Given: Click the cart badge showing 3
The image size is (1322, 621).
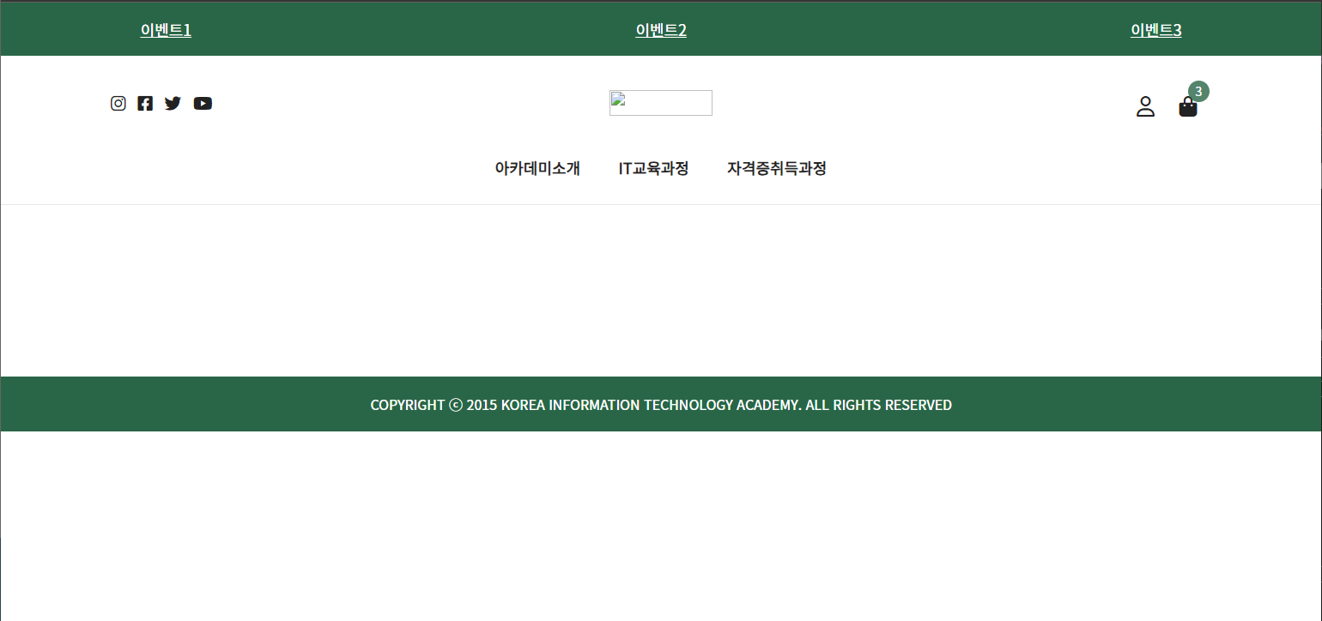Looking at the screenshot, I should click(1198, 92).
